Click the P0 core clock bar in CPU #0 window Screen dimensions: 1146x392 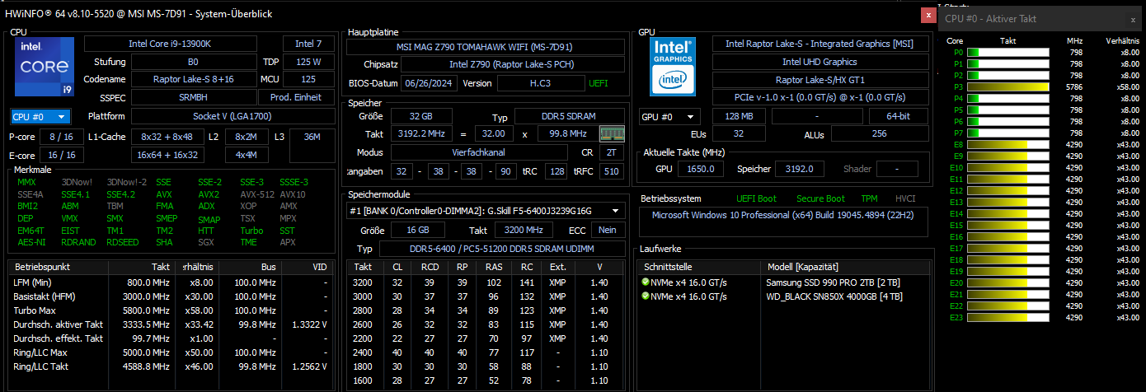tap(1007, 52)
